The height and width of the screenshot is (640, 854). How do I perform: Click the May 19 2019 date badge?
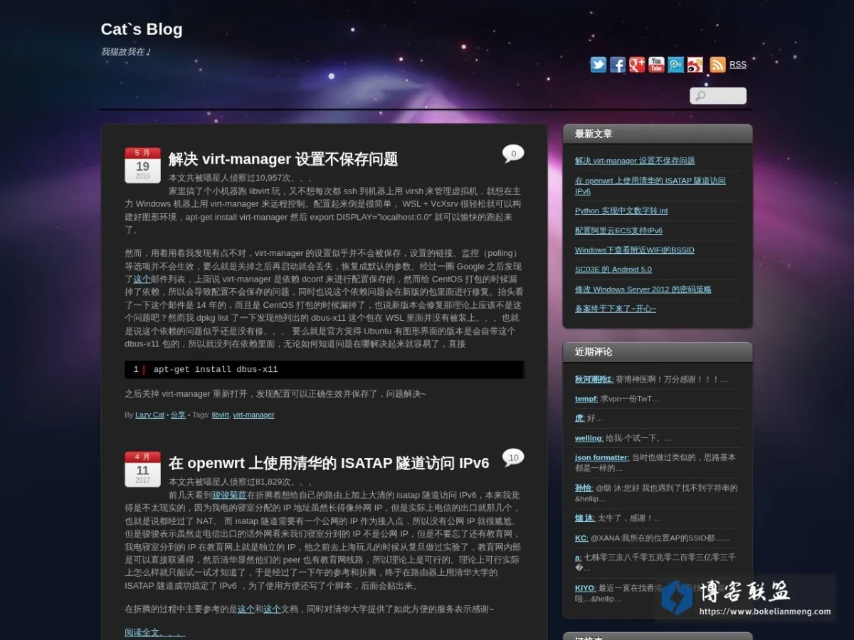142,165
